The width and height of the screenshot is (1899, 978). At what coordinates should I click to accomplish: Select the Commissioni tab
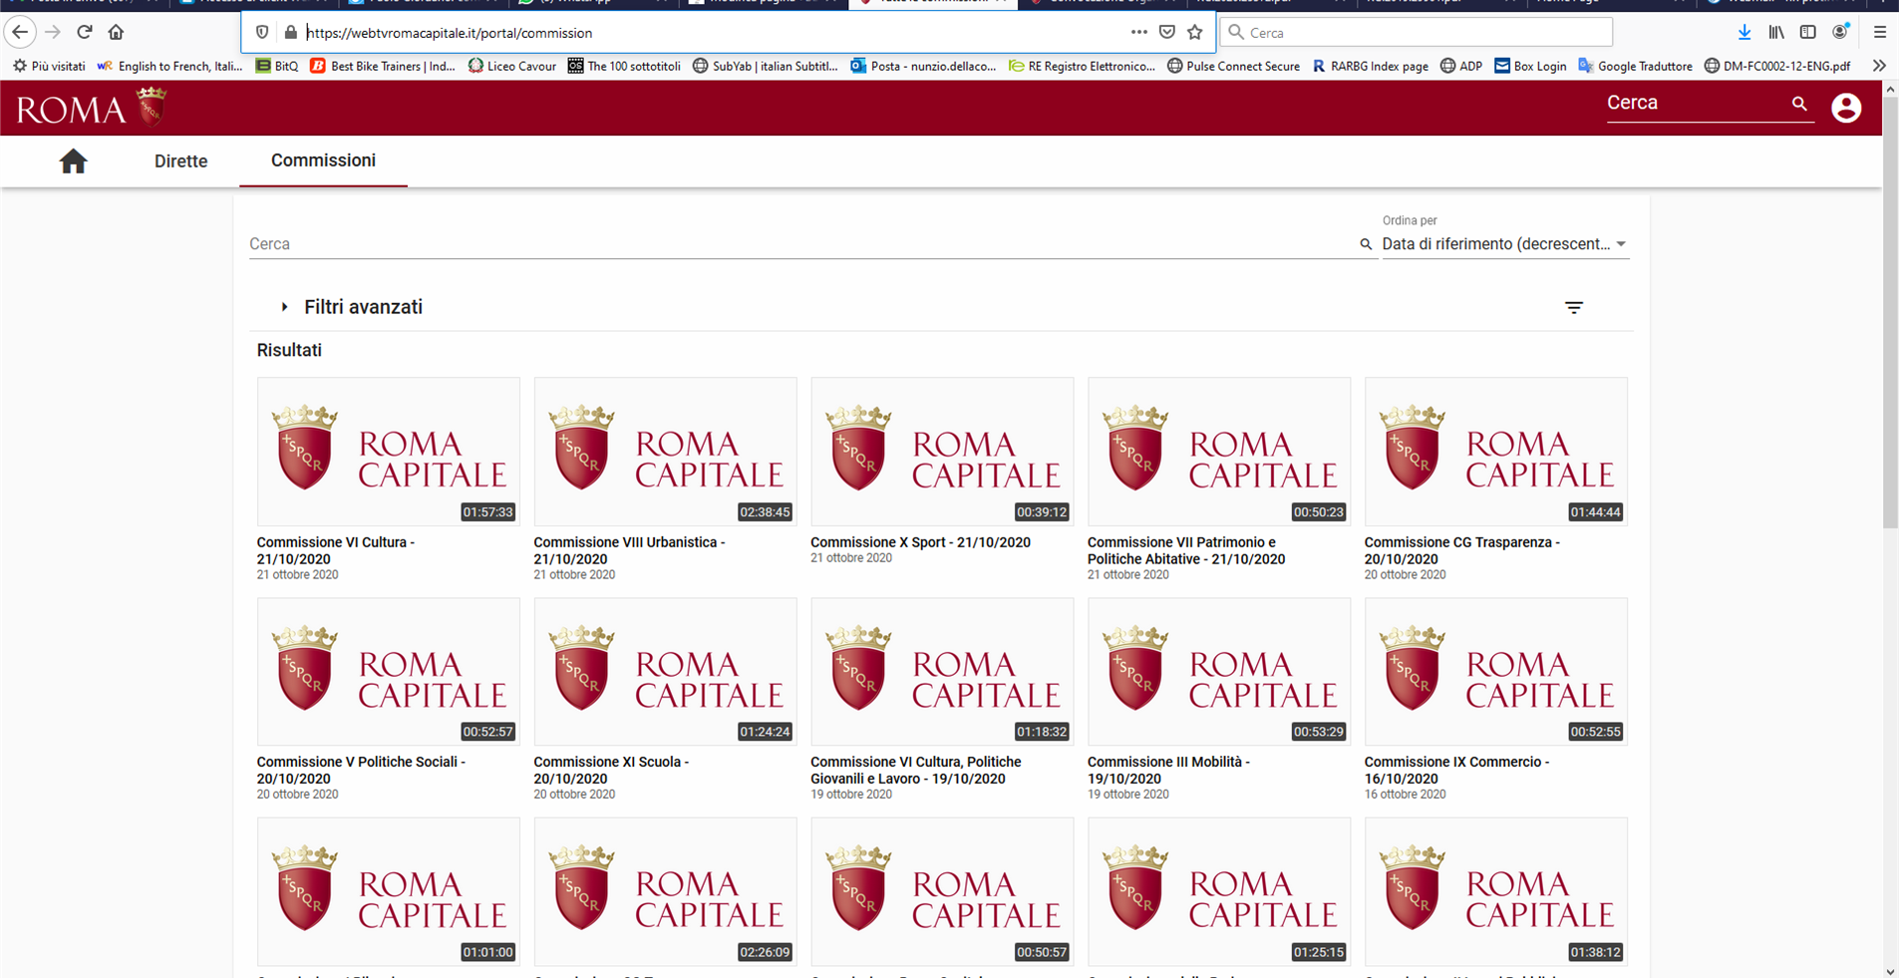coord(323,161)
